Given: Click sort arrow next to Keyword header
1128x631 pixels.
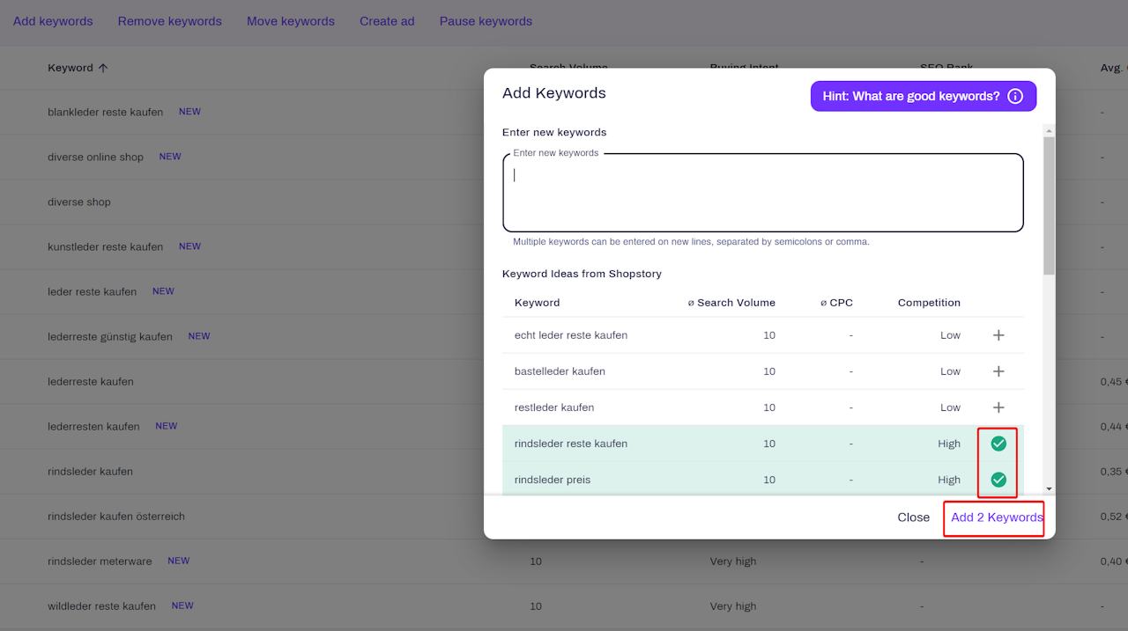Looking at the screenshot, I should click(x=103, y=68).
